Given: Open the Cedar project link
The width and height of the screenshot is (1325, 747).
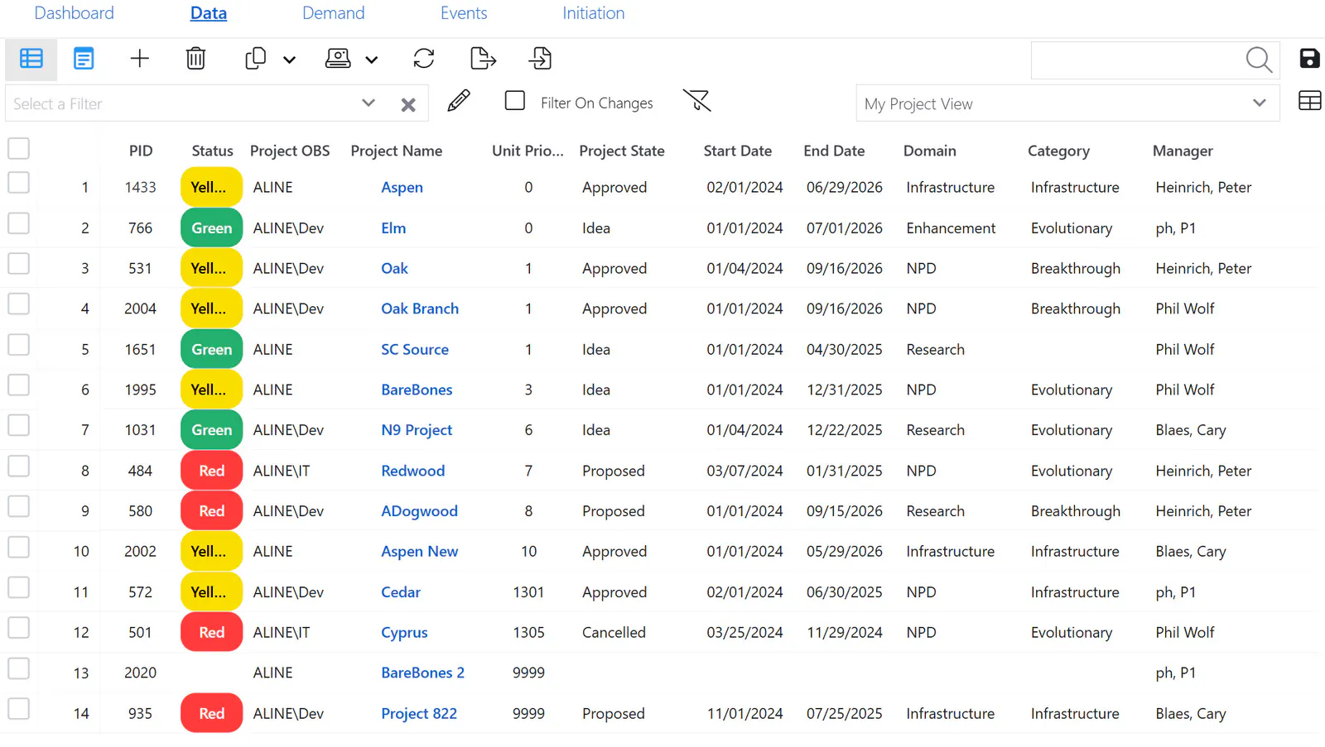Looking at the screenshot, I should (401, 592).
